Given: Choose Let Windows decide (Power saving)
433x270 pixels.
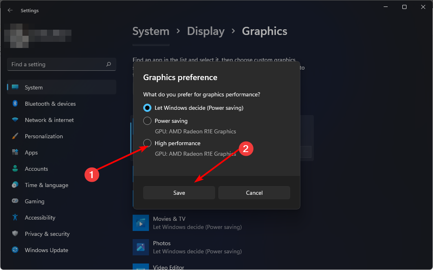Looking at the screenshot, I should pyautogui.click(x=147, y=108).
